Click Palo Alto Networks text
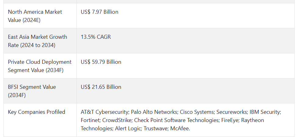This screenshot has height=137, width=299. click(154, 112)
